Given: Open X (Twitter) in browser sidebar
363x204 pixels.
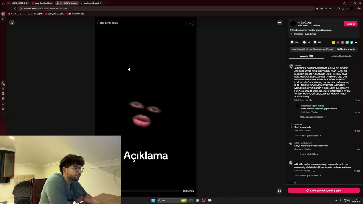Looking at the screenshot, I should [x=3, y=109].
